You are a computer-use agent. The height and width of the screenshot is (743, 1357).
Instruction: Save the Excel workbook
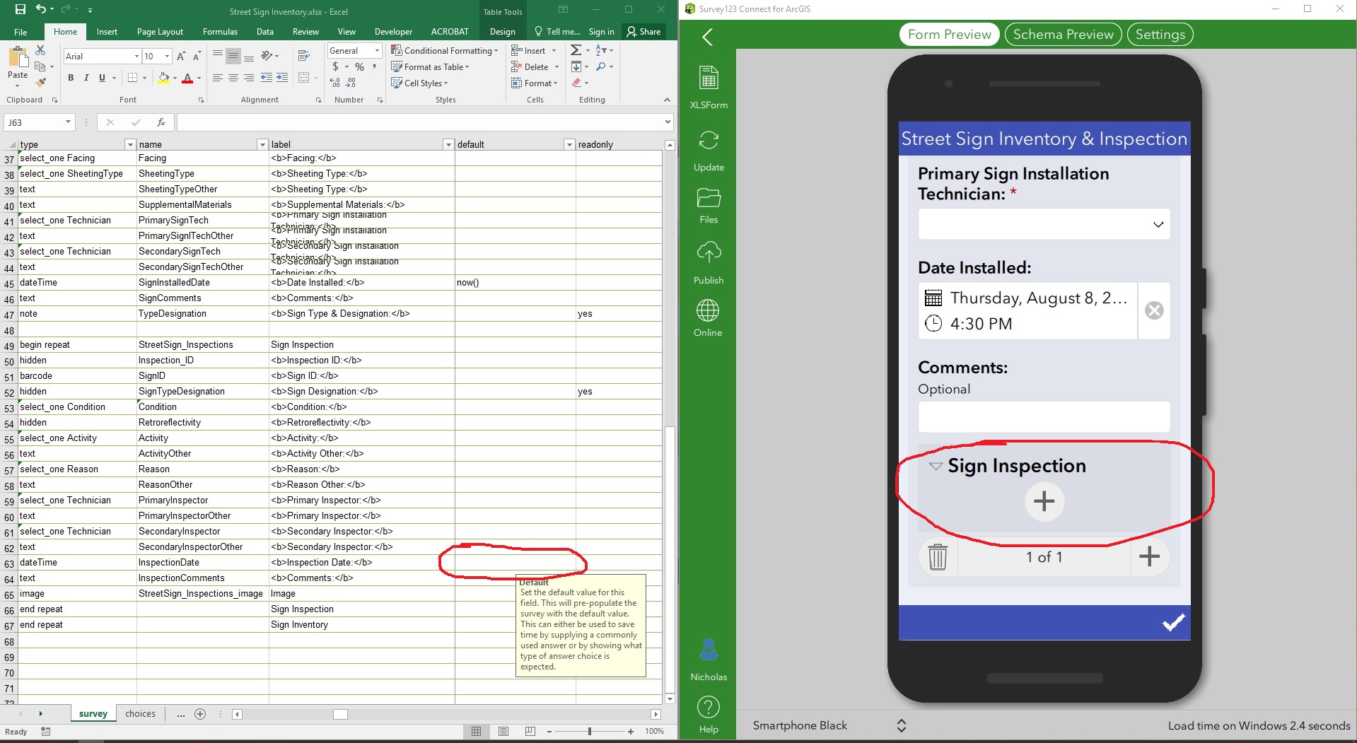coord(20,10)
